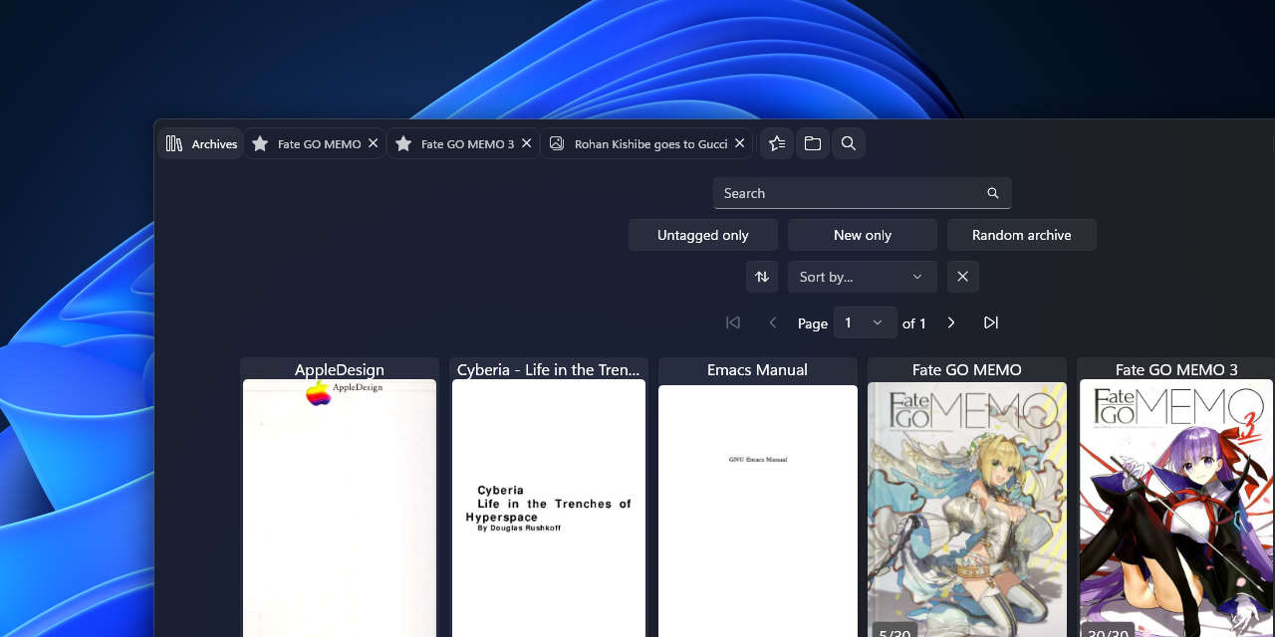1275x637 pixels.
Task: Open the Fate GO MEMO cover thumbnail
Action: (967, 509)
